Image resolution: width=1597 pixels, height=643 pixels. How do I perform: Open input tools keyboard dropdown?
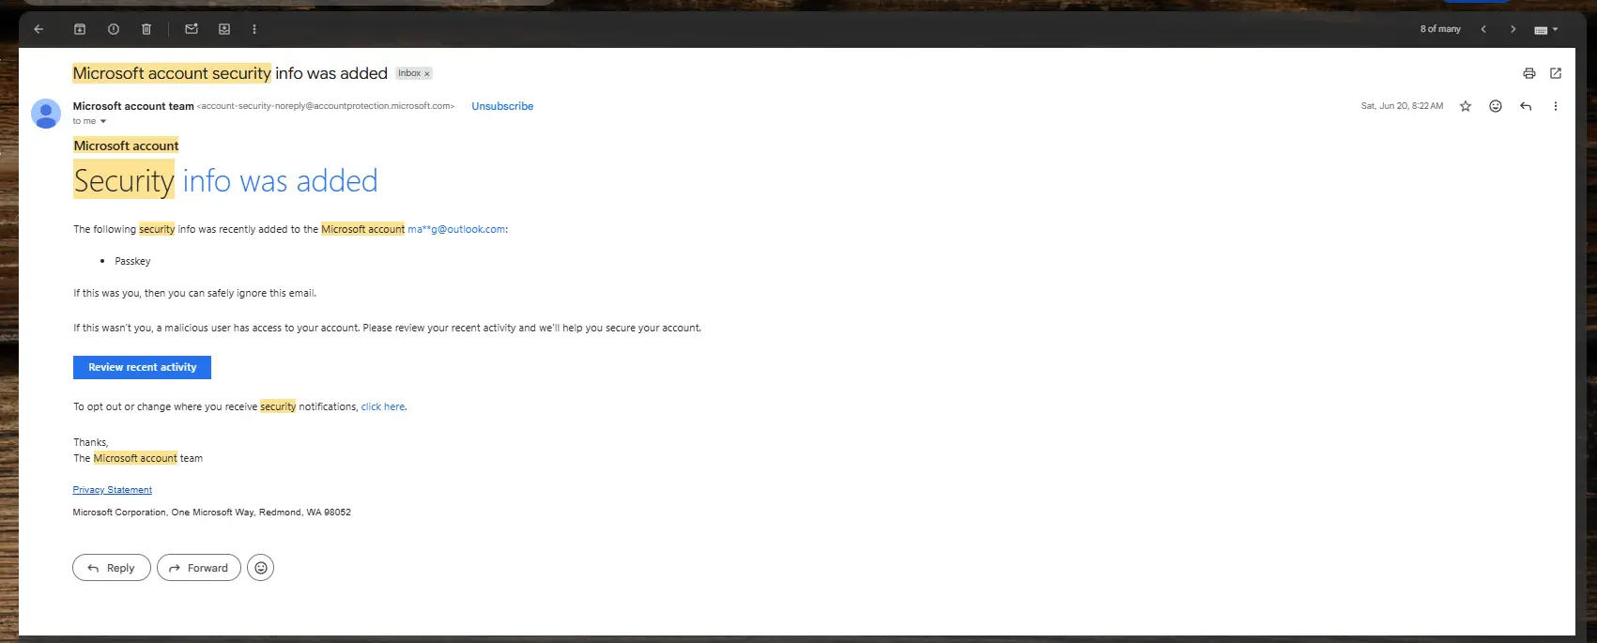[1546, 29]
